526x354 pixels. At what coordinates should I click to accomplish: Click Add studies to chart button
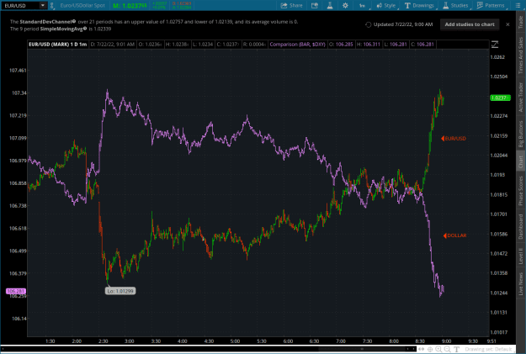[470, 24]
